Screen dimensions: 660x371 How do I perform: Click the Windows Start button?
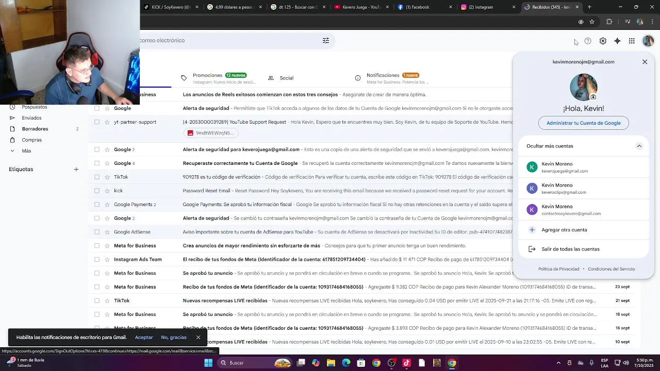tap(208, 363)
